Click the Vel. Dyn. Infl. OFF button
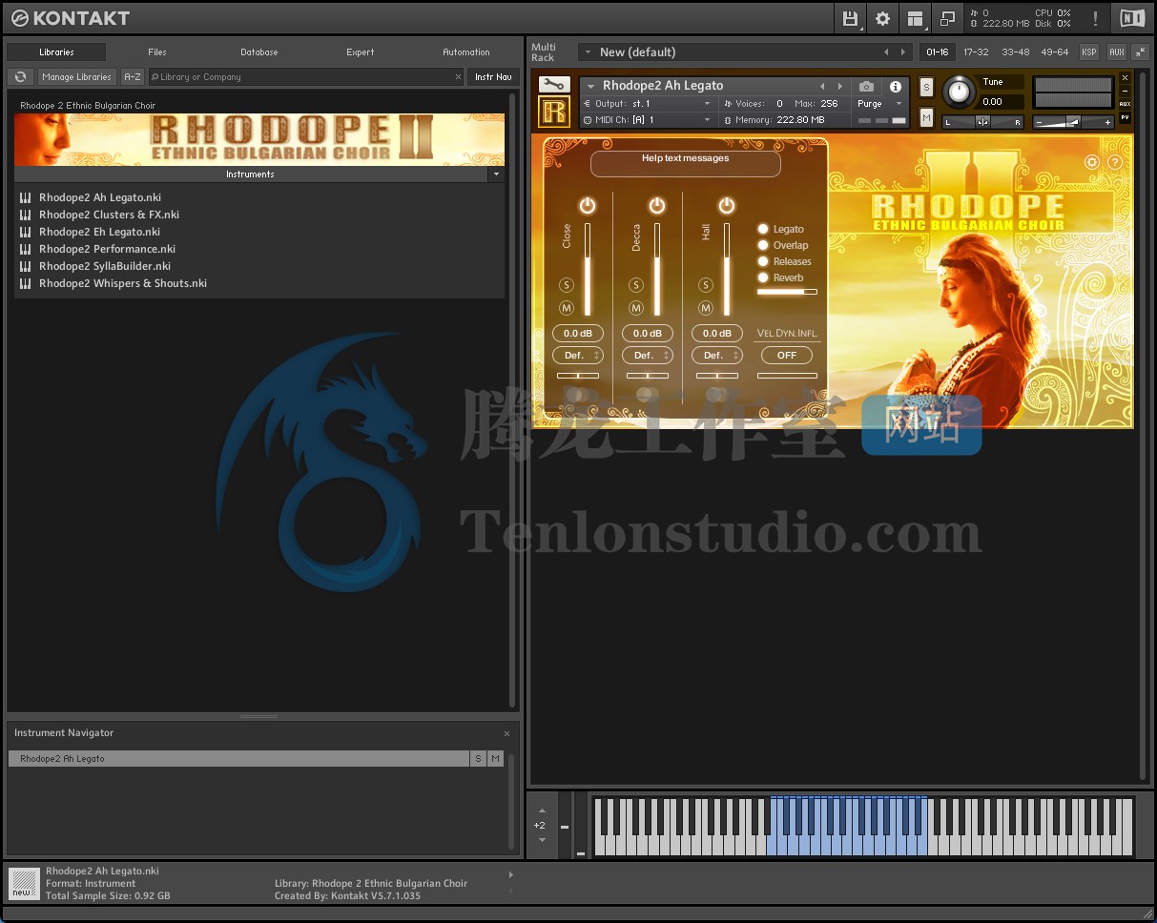The image size is (1157, 923). [787, 355]
